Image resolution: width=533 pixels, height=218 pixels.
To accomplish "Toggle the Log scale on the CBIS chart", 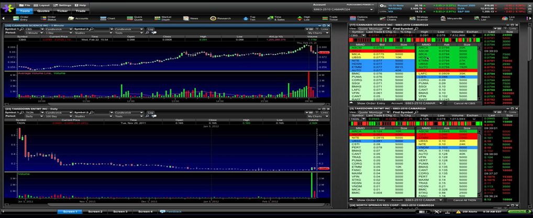I will (x=151, y=29).
